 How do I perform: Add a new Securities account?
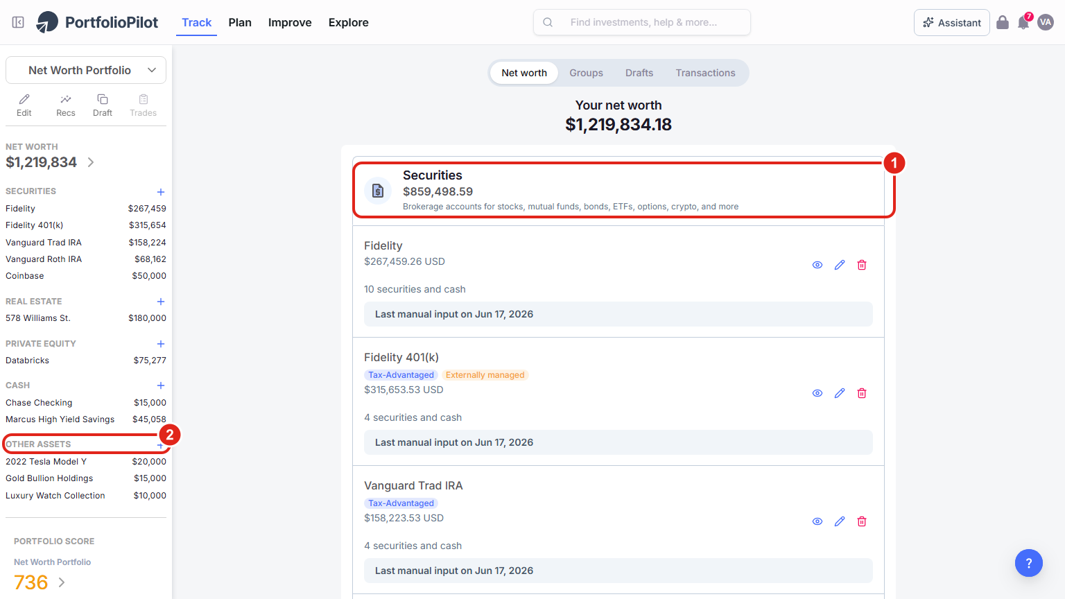tap(161, 192)
